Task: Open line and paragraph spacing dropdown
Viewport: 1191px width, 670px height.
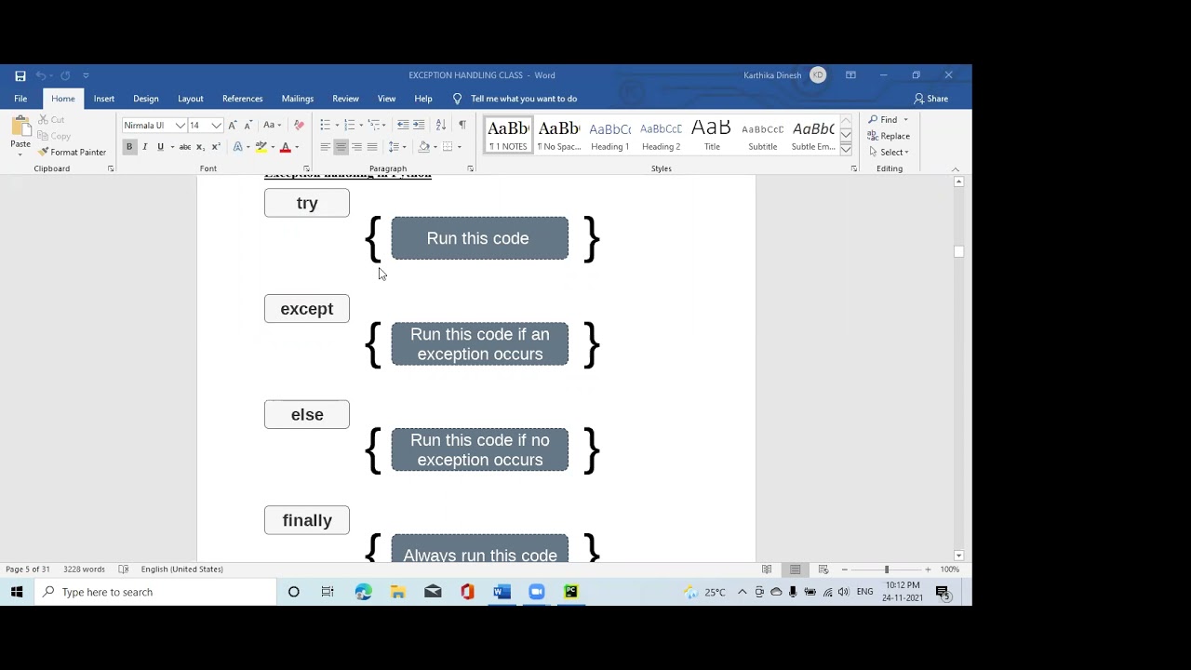Action: [397, 147]
